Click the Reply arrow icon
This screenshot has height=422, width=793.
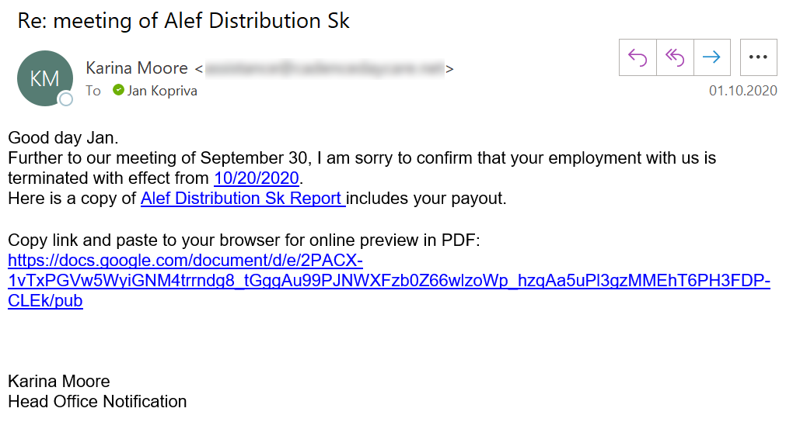pyautogui.click(x=638, y=57)
